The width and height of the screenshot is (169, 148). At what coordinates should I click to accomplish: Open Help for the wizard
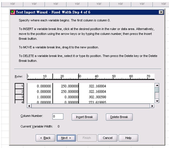(128, 138)
